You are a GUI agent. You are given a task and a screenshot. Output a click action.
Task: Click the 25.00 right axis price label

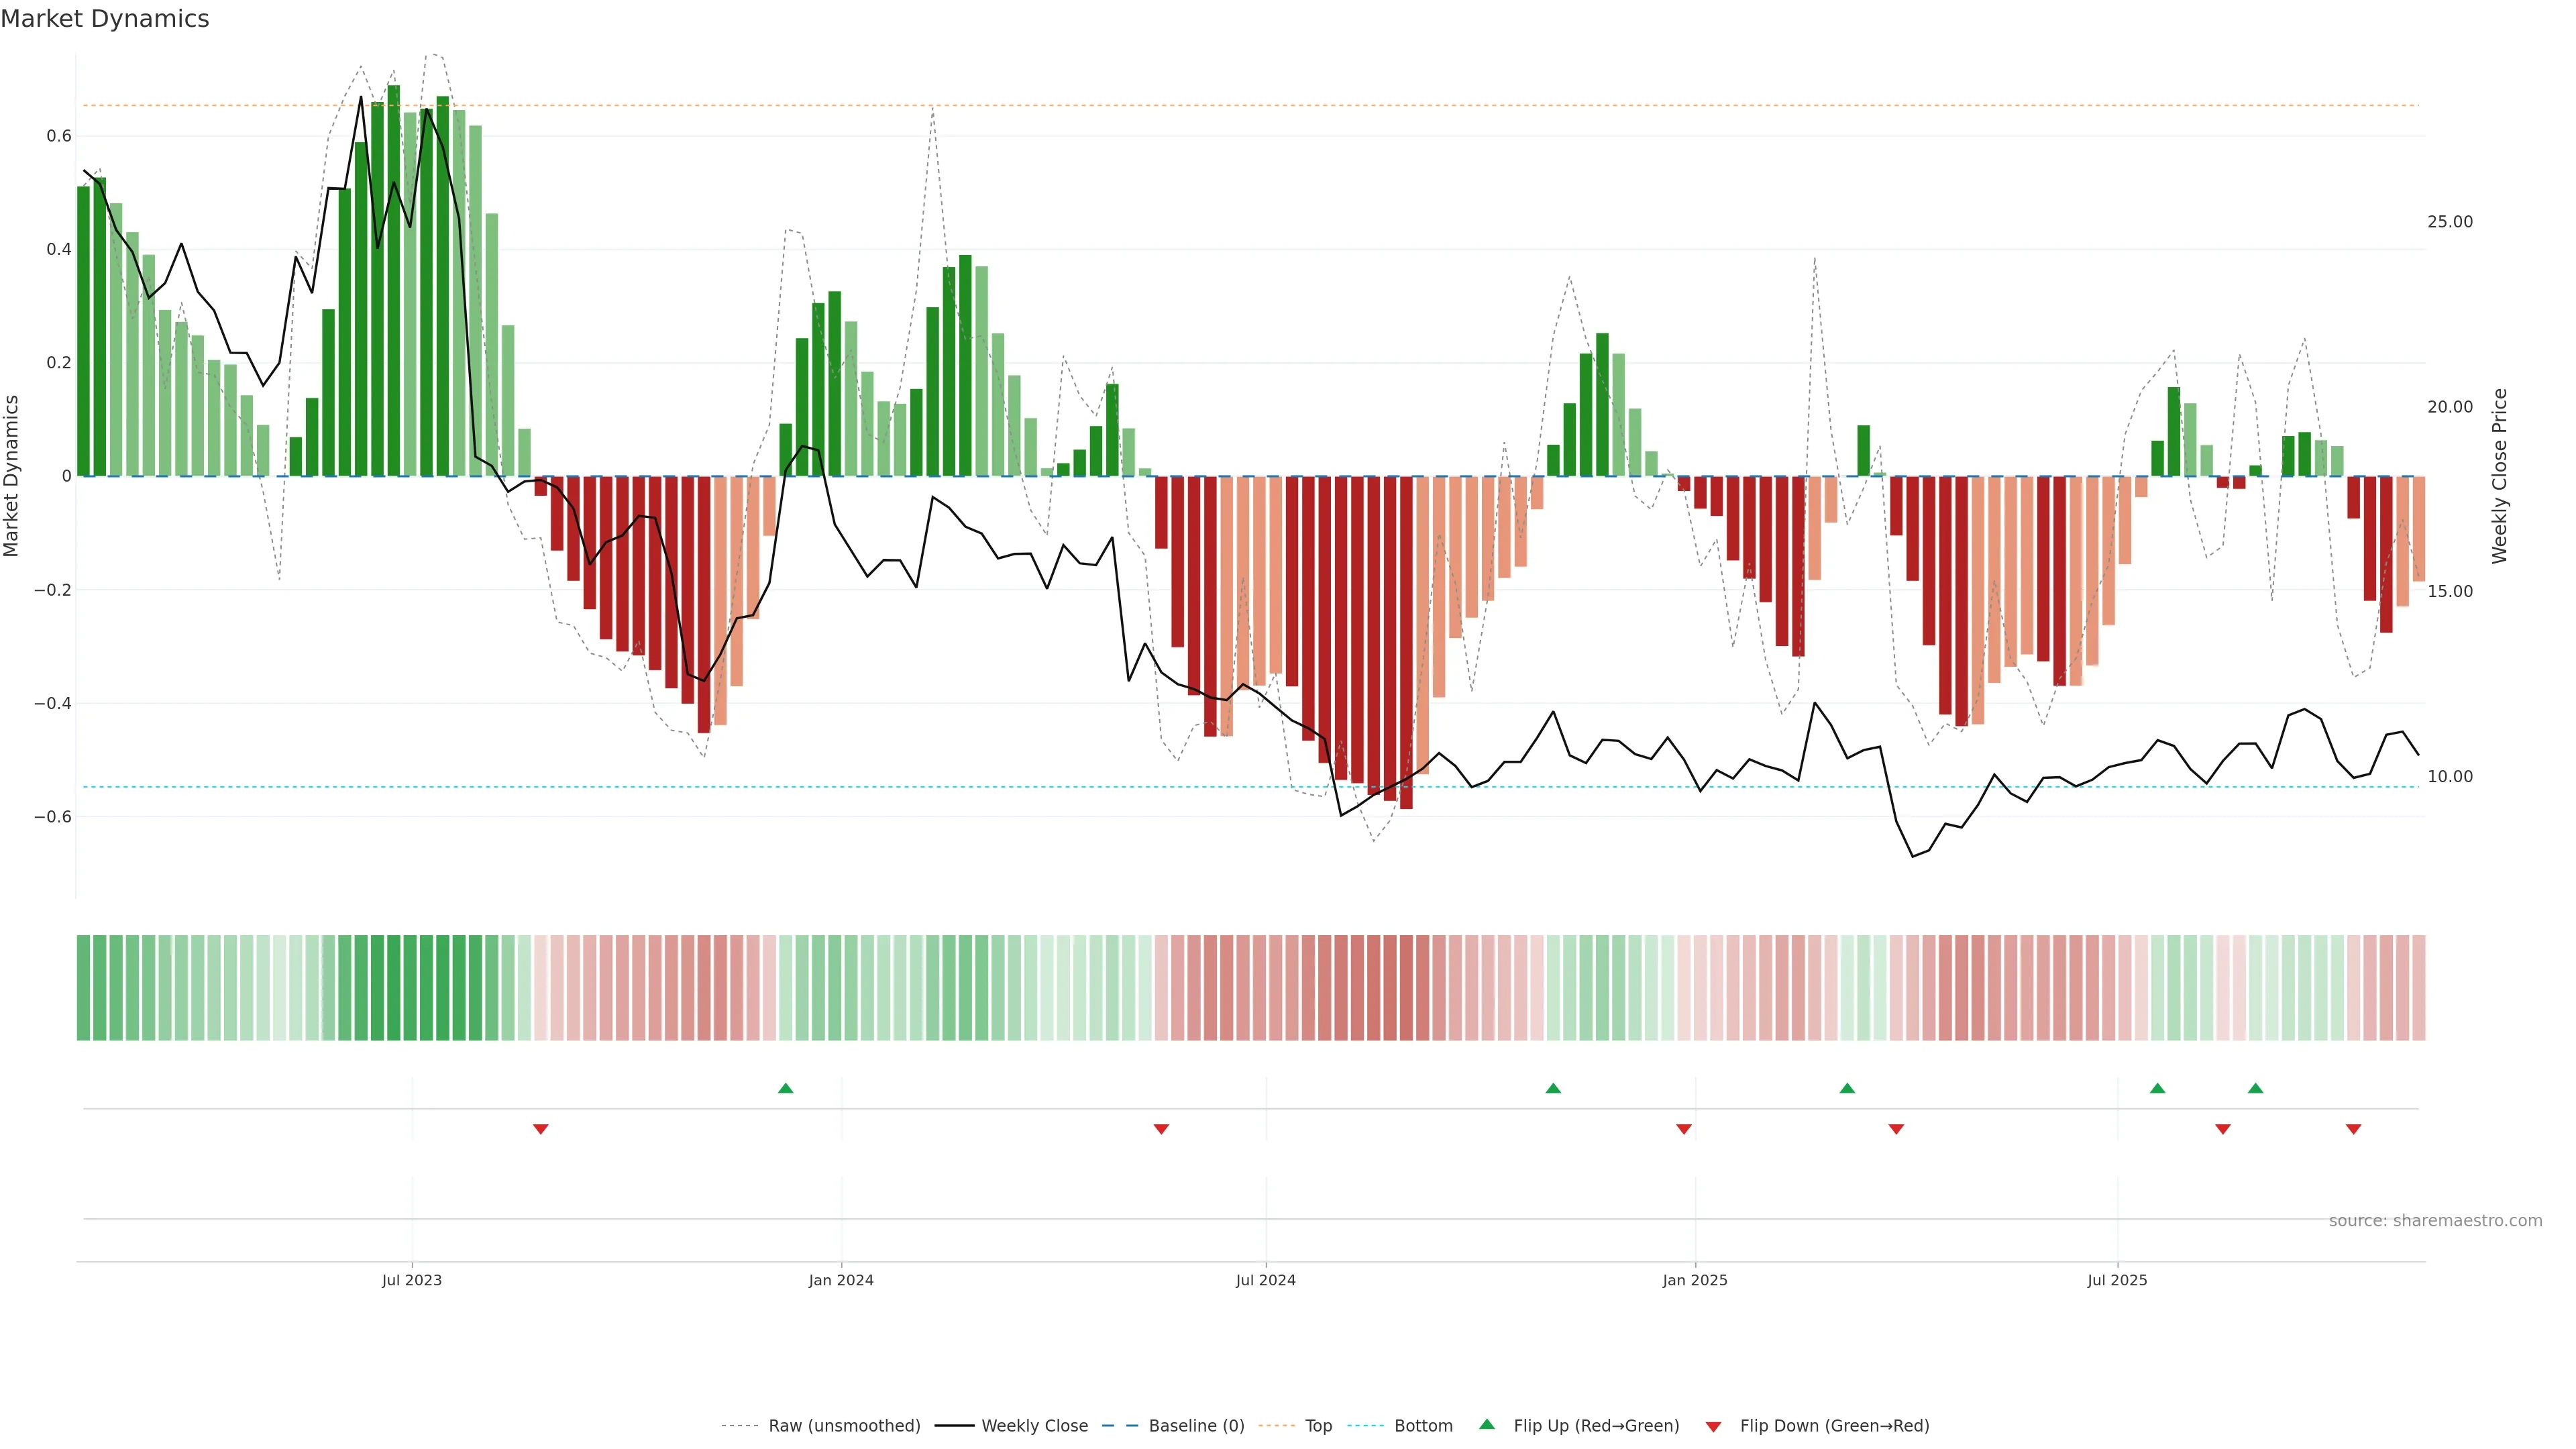2449,222
